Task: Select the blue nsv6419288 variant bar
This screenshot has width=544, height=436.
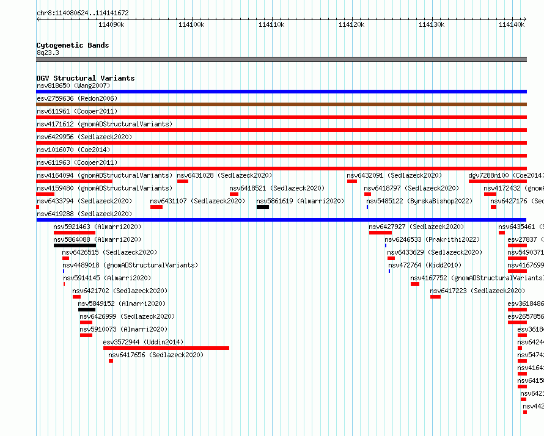Action: (x=281, y=220)
